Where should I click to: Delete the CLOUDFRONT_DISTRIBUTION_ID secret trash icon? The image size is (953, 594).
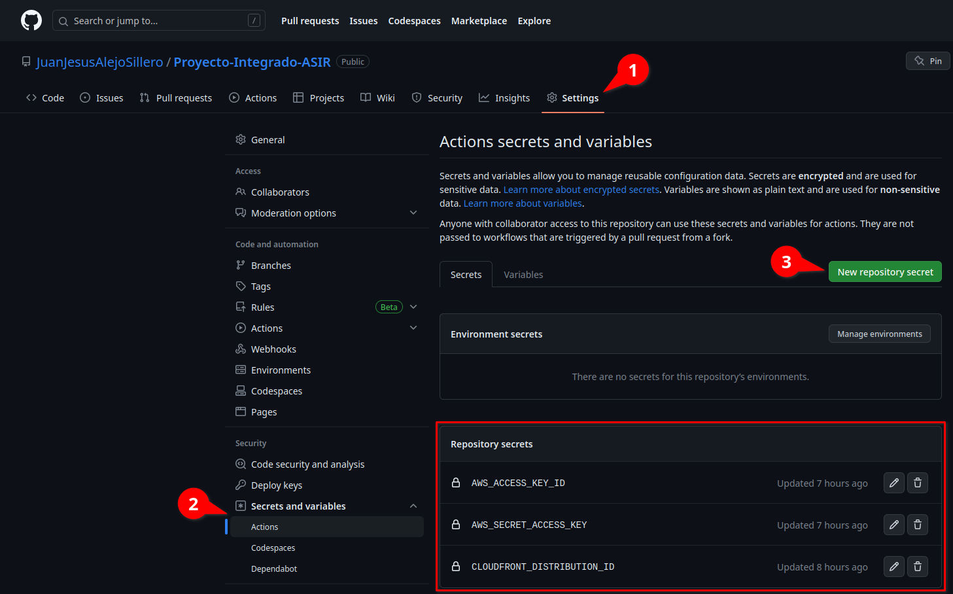(918, 567)
